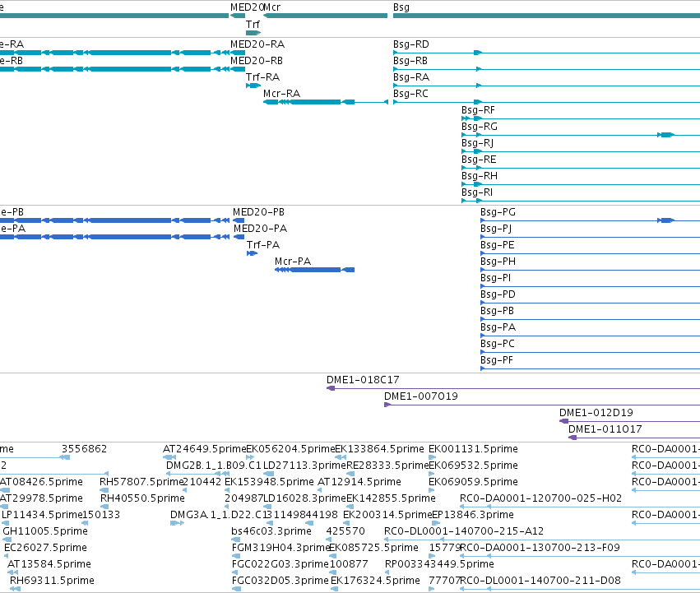Click the EK069532.5prime EST label
The height and width of the screenshot is (593, 700).
coord(473,466)
